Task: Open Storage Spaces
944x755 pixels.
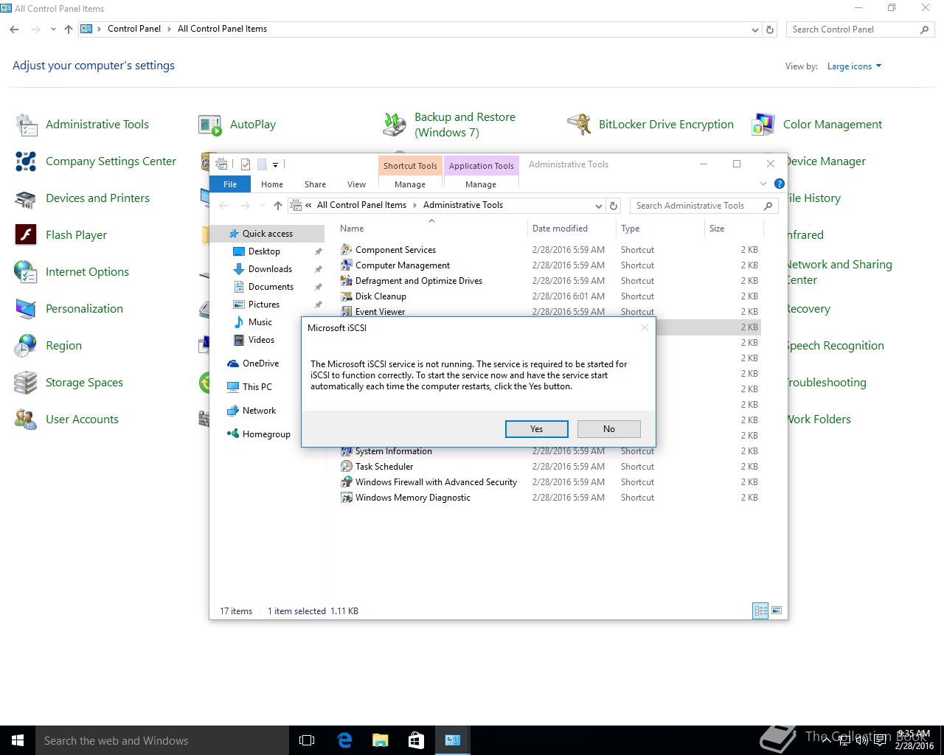Action: click(x=69, y=383)
